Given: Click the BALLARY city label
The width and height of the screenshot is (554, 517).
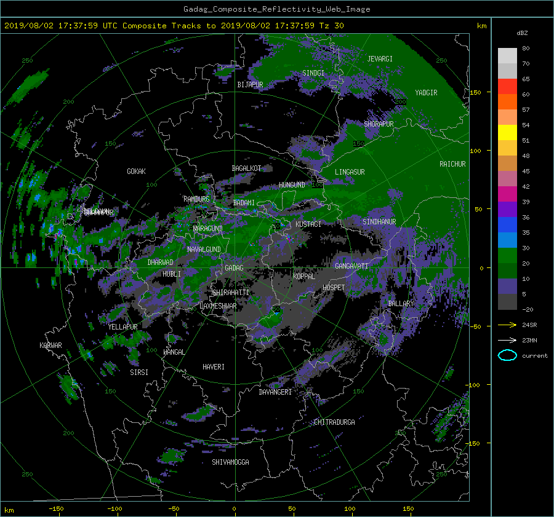Looking at the screenshot, I should (x=401, y=304).
